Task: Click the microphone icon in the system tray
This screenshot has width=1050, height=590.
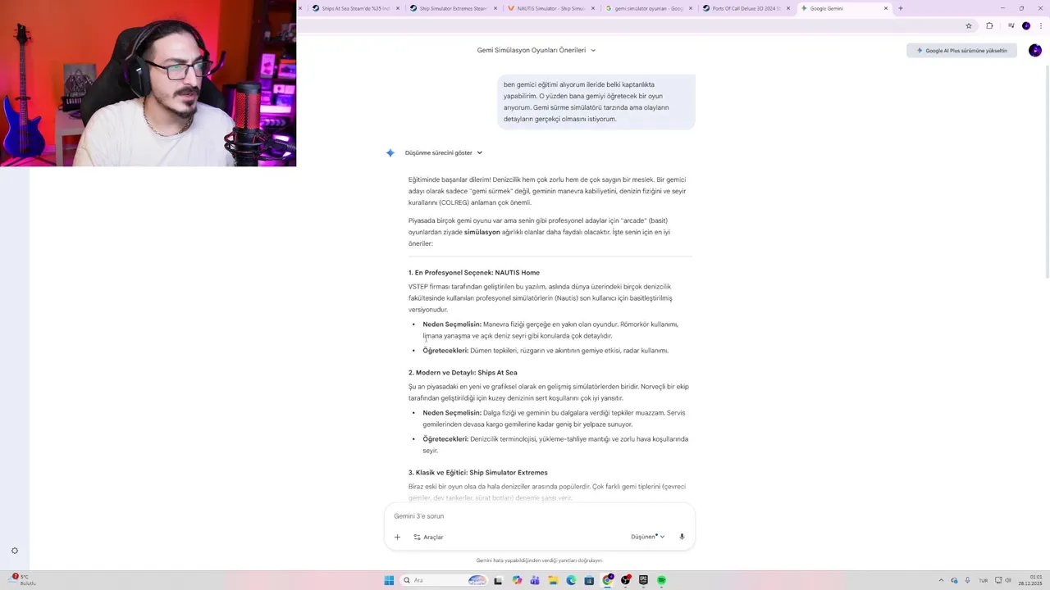Action: point(968,580)
